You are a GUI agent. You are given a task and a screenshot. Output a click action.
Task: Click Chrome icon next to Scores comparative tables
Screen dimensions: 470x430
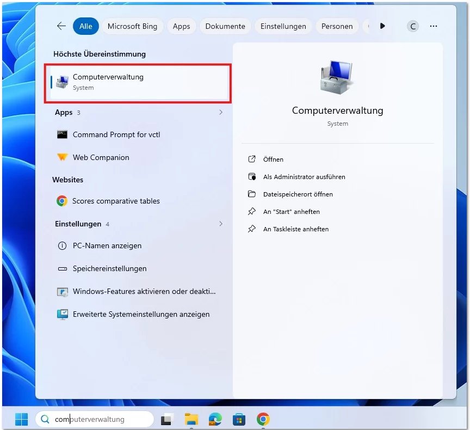click(62, 201)
